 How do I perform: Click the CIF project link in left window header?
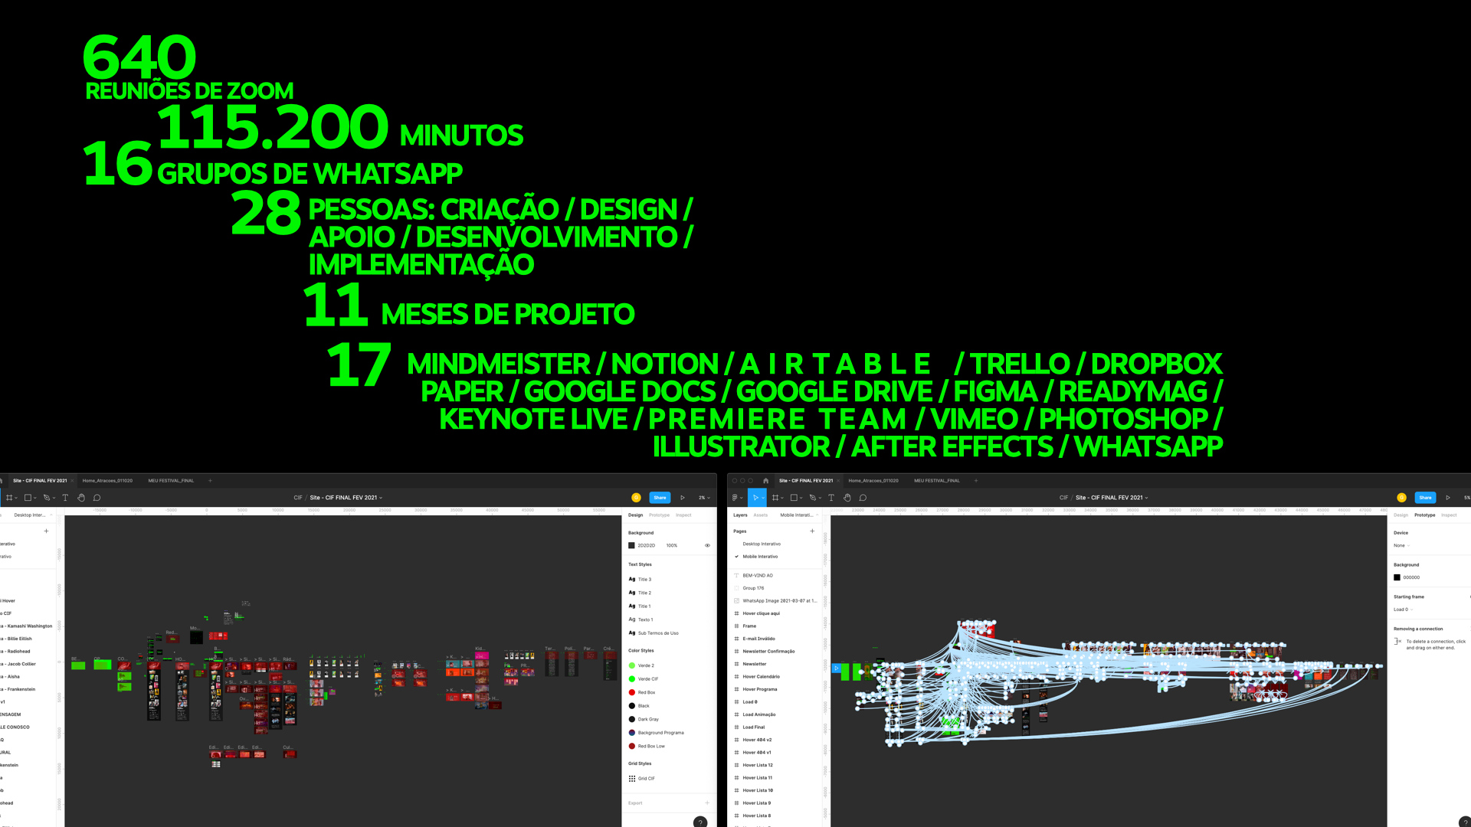pyautogui.click(x=298, y=498)
